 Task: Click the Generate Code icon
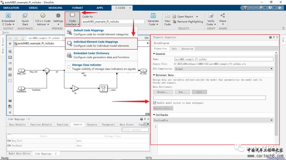coord(153,16)
